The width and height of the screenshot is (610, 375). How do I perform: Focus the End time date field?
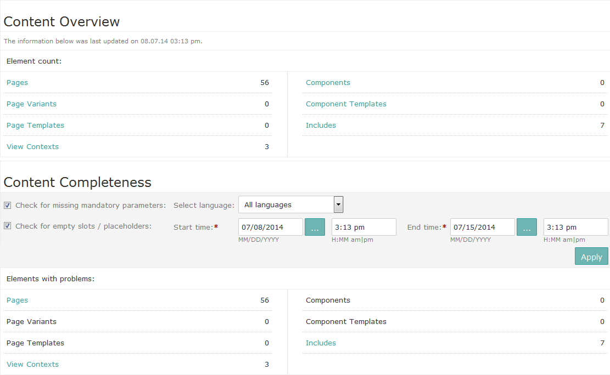[x=482, y=227]
